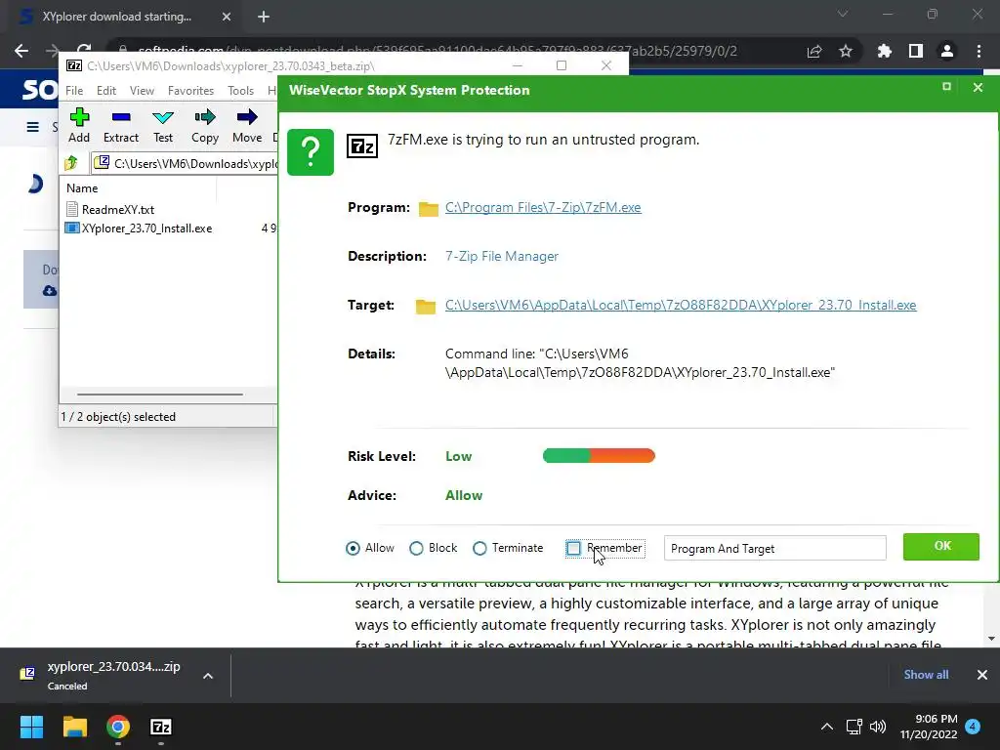
Task: Click the 7-Zip horizontal scrollbar
Action: coord(159,395)
